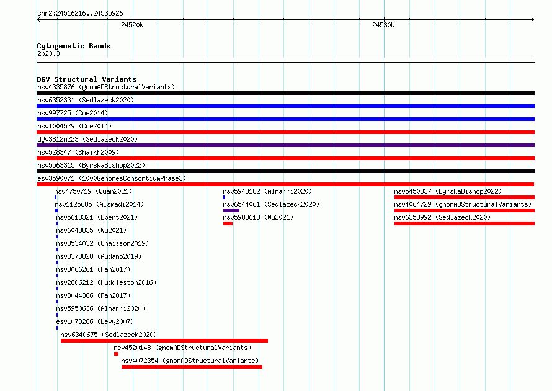Open nsv6353992 (Sedlazeck2020) label
The height and width of the screenshot is (391, 552).
coord(442,217)
